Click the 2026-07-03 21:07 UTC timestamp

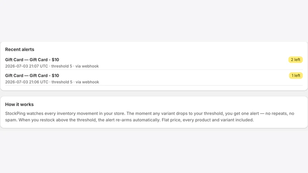click(x=27, y=66)
